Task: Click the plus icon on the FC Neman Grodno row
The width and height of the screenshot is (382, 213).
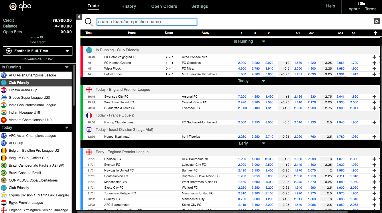Action: [374, 63]
